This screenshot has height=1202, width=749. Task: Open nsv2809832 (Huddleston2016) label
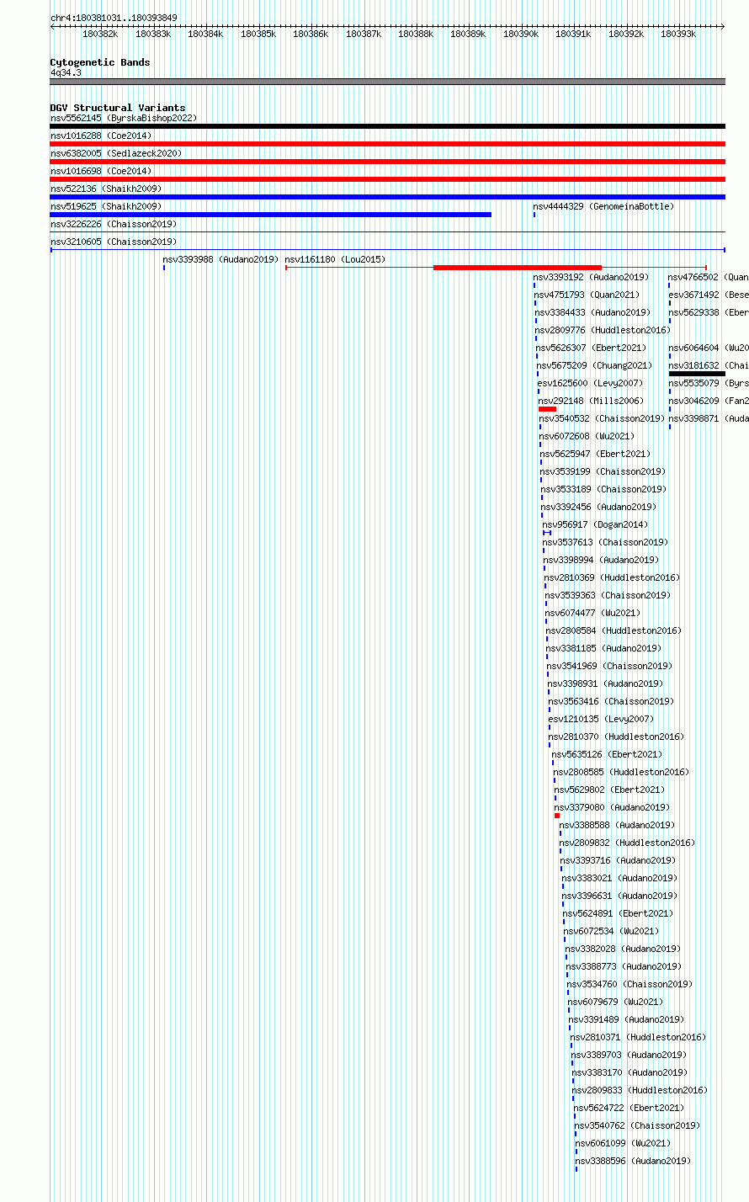(x=627, y=843)
